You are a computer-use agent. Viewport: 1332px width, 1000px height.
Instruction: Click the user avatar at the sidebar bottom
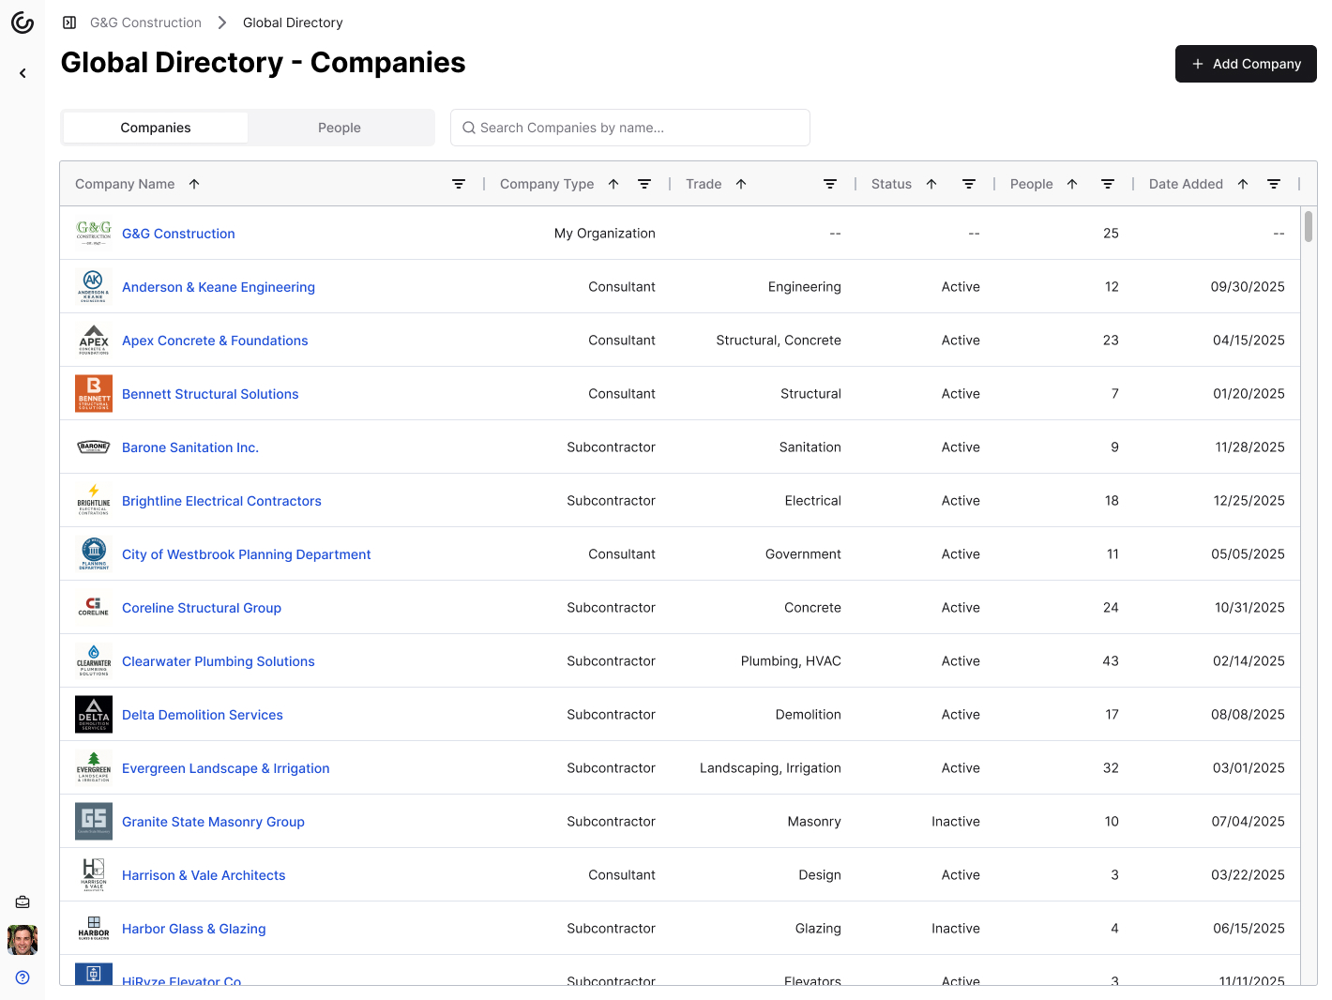(23, 940)
